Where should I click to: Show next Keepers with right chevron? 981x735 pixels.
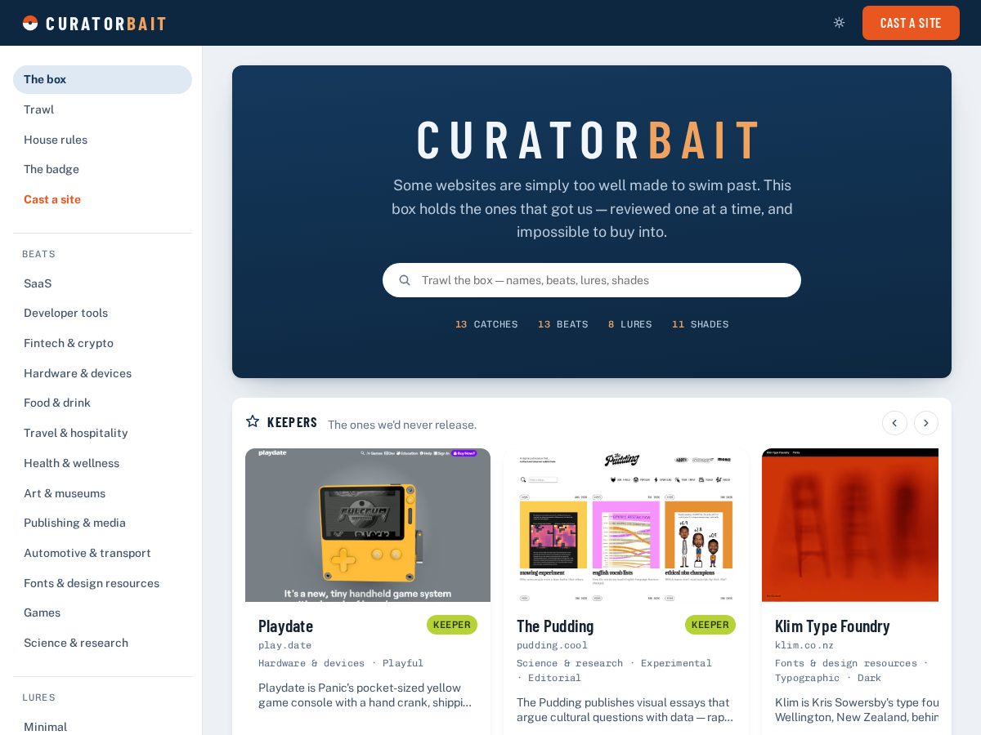tap(926, 423)
